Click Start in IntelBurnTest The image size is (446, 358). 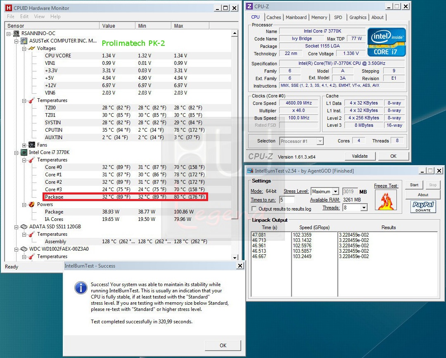coord(414,185)
